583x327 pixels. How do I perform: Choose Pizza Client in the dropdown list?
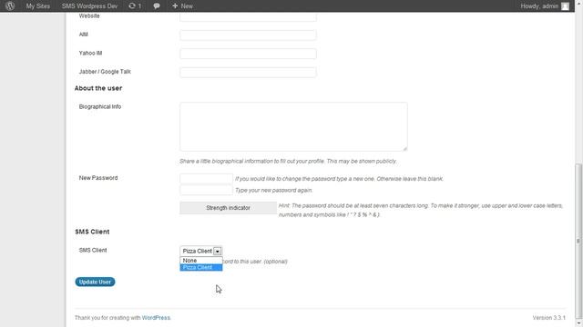200,267
